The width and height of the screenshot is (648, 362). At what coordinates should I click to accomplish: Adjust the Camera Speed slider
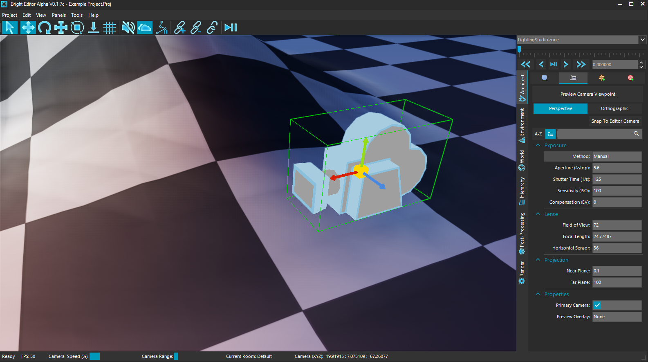(x=94, y=356)
